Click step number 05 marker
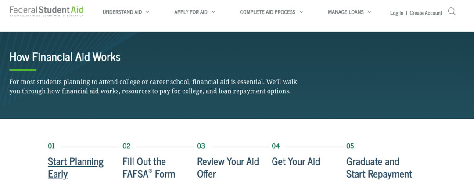The image size is (474, 186). pos(350,146)
